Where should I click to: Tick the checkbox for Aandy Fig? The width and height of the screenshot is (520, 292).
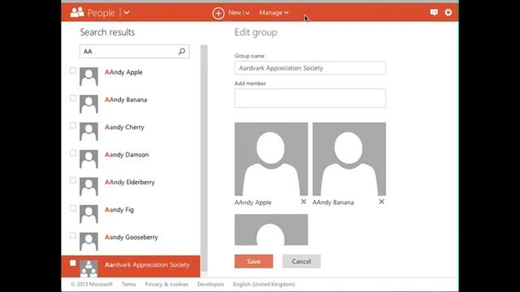(x=73, y=208)
